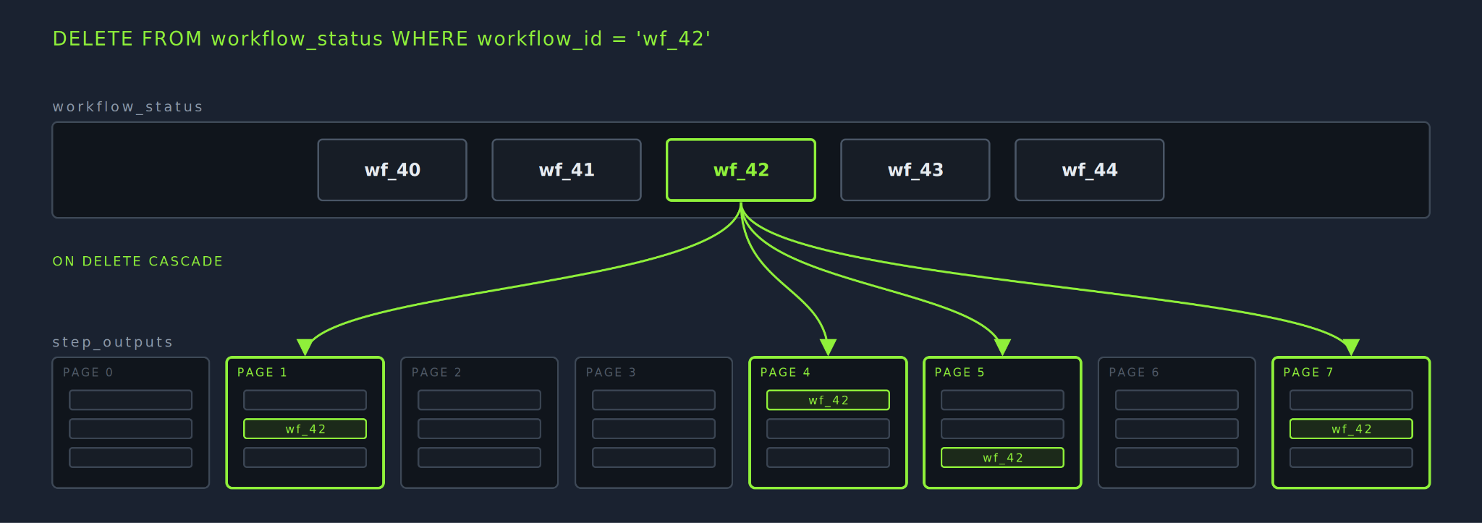Image resolution: width=1482 pixels, height=523 pixels.
Task: Click the top empty row in PAGE 5
Action: click(1003, 400)
